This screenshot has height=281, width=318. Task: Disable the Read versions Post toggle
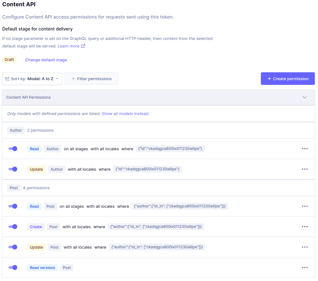(x=13, y=267)
